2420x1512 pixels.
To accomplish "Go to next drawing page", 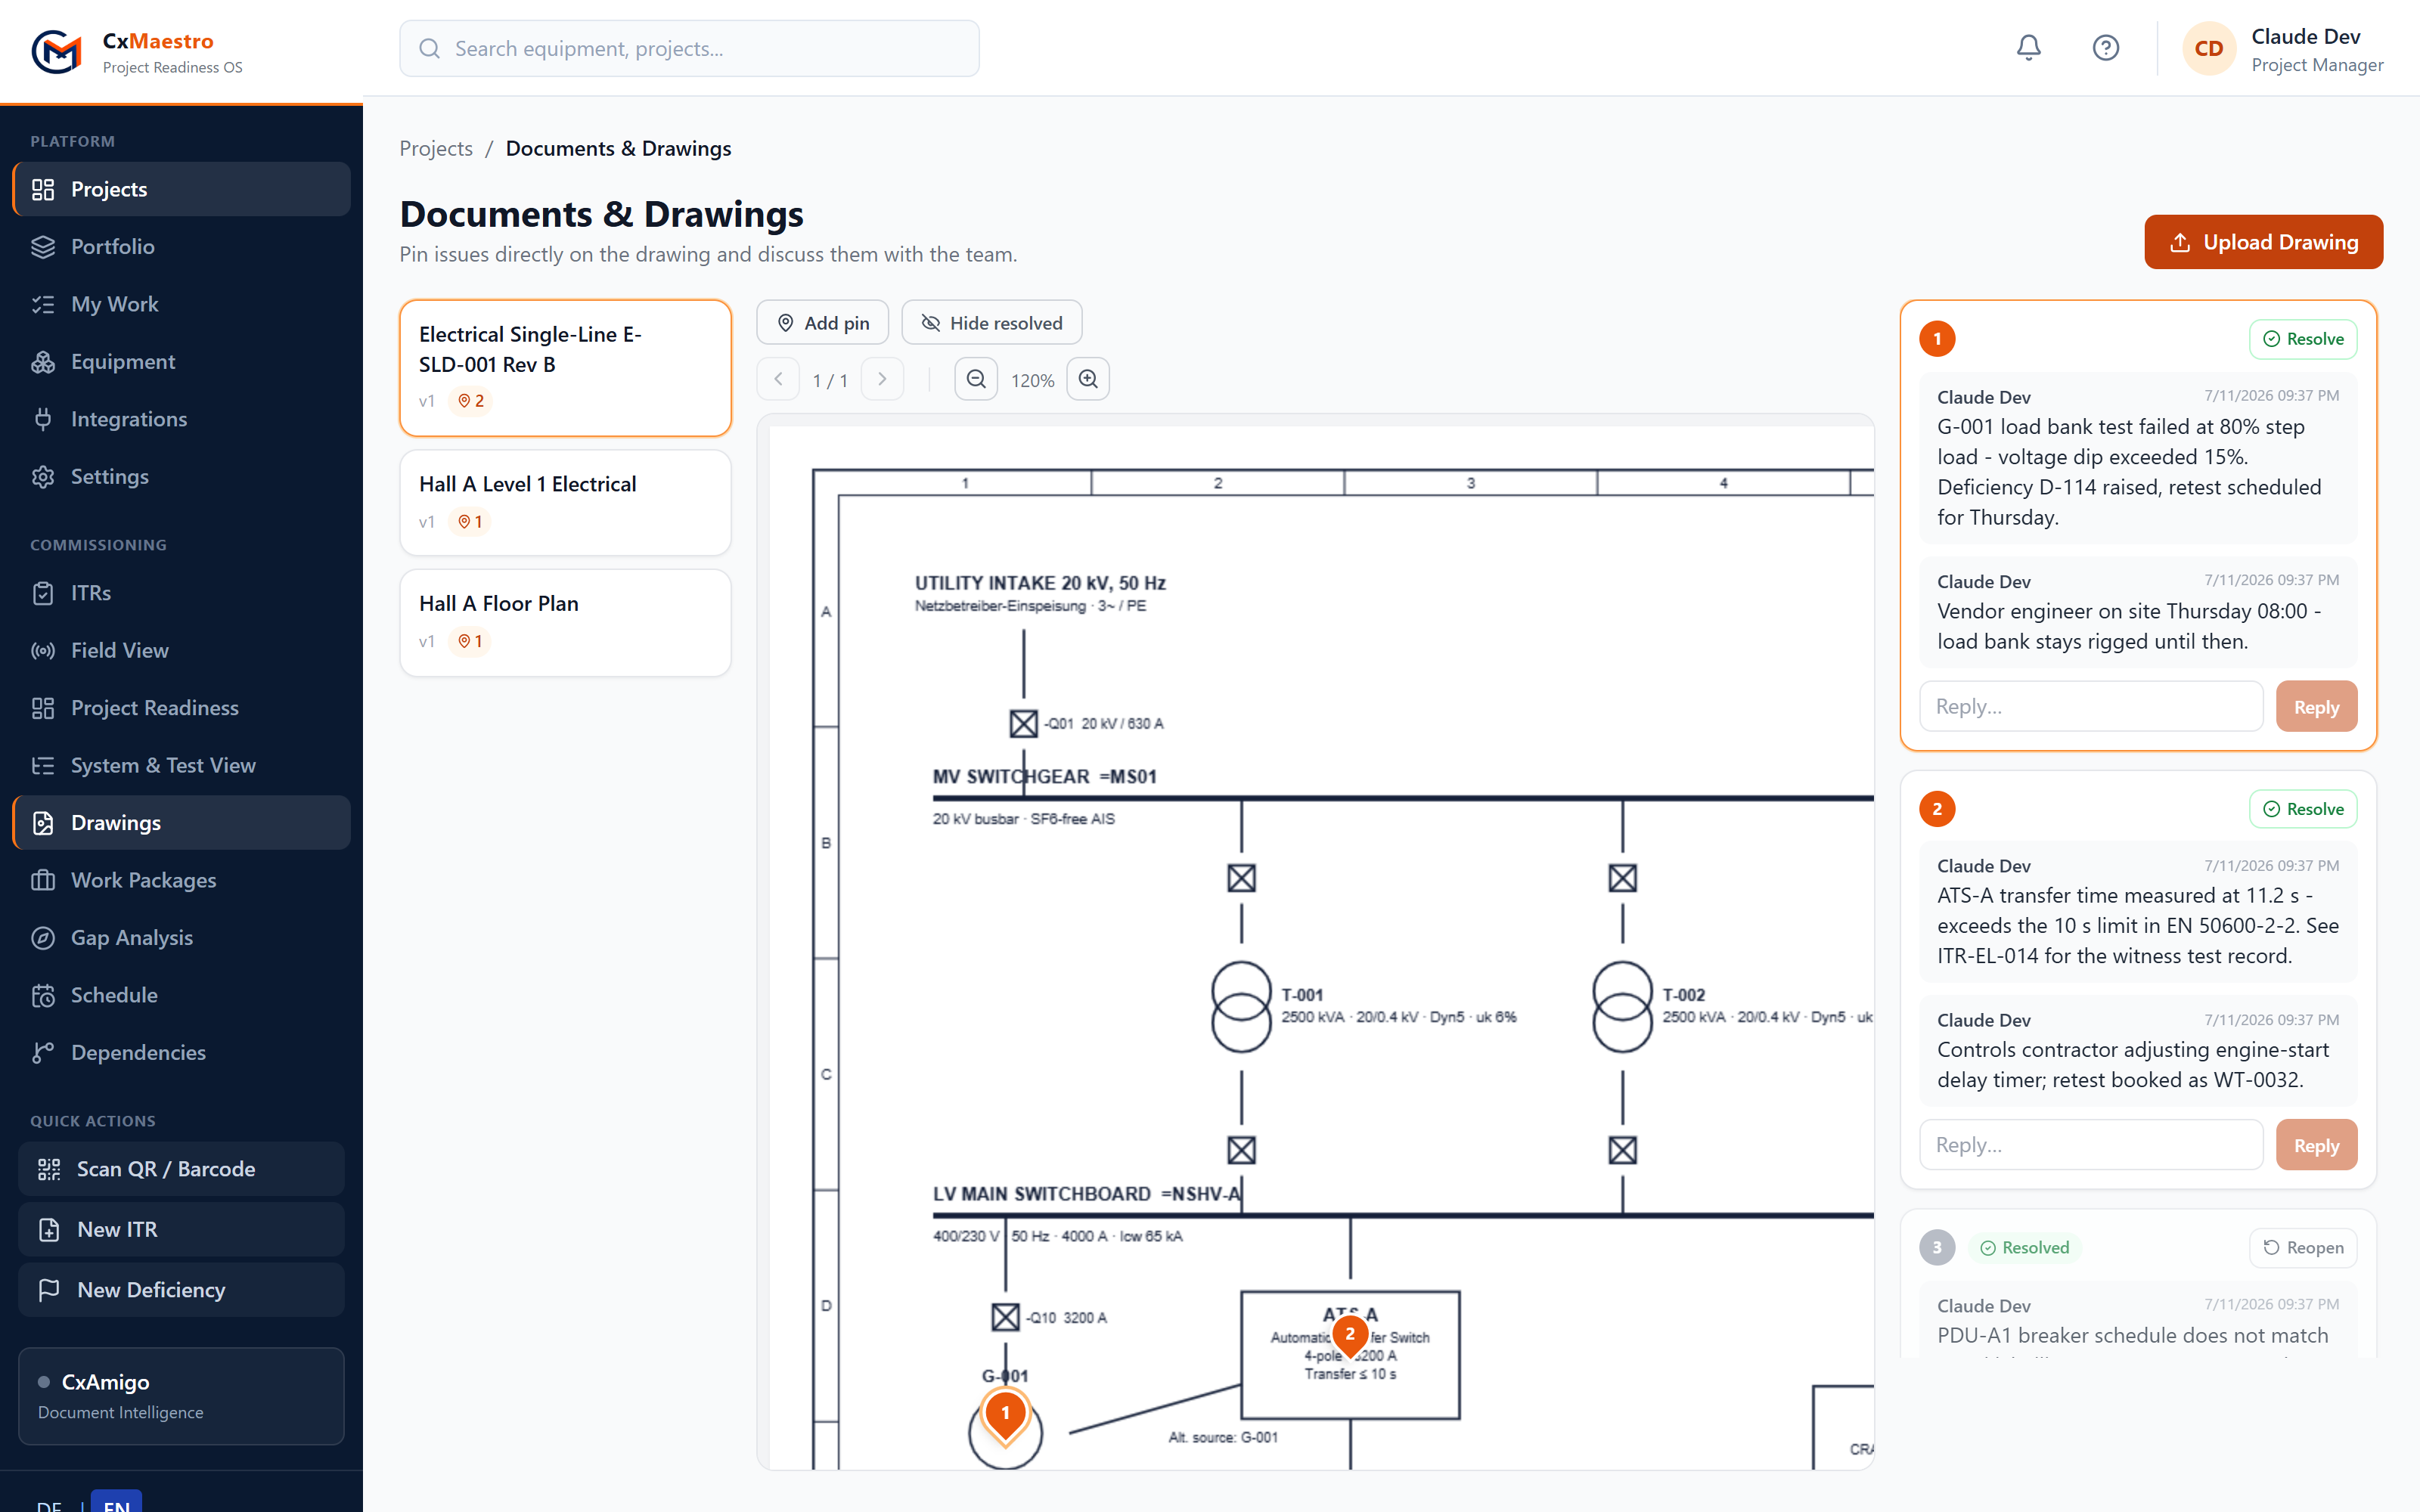I will pos(882,379).
